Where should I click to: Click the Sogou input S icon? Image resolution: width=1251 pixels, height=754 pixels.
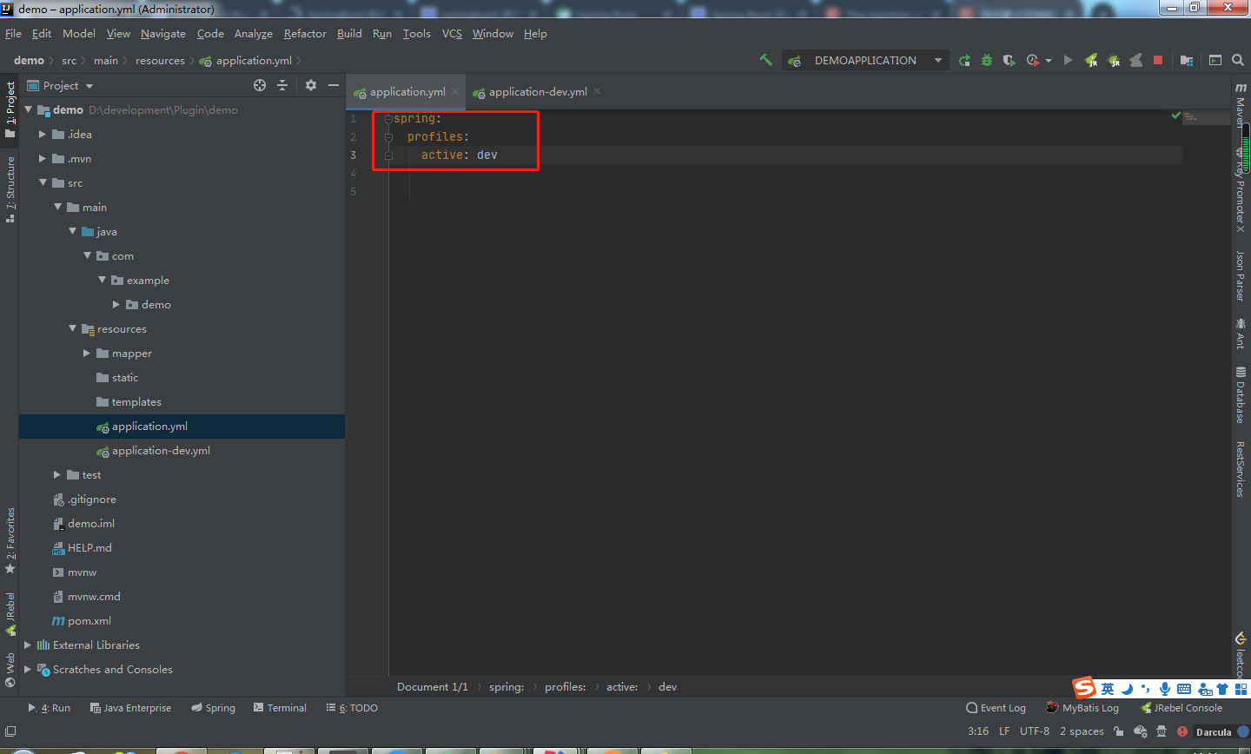(x=1084, y=688)
